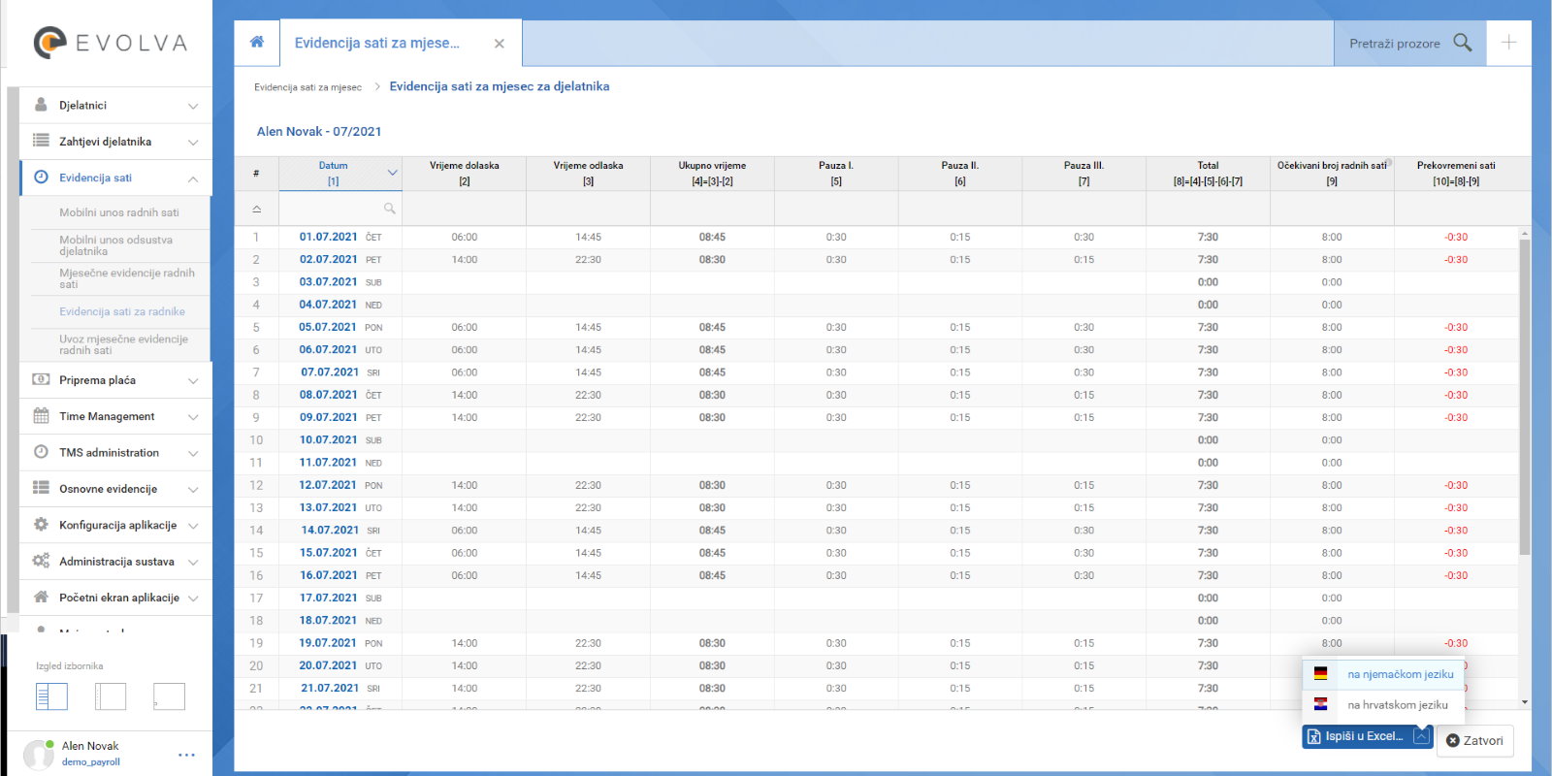Open Mobilni unos radnih sati

pyautogui.click(x=119, y=212)
